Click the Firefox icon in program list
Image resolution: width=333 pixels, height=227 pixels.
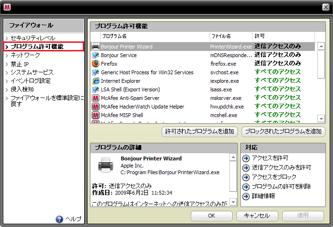click(x=95, y=64)
